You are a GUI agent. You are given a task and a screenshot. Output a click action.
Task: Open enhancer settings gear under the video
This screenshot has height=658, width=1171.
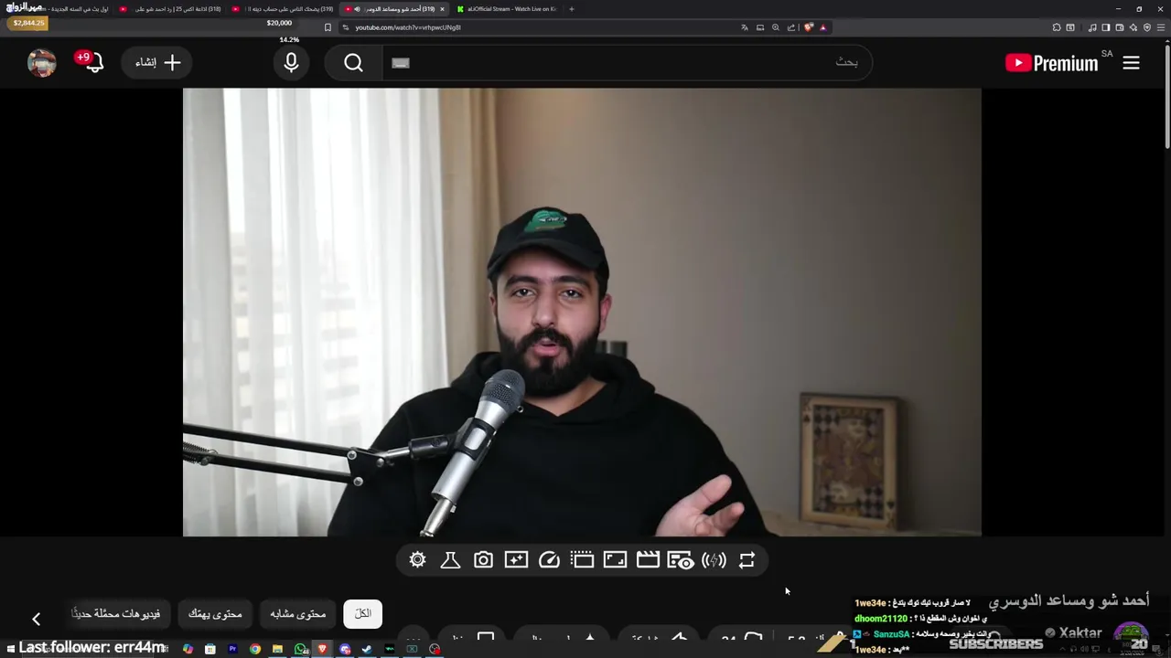[418, 560]
